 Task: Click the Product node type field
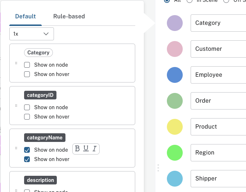pos(218,127)
